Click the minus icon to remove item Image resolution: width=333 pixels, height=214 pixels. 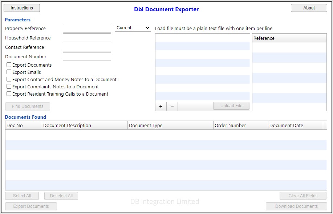tap(172, 106)
